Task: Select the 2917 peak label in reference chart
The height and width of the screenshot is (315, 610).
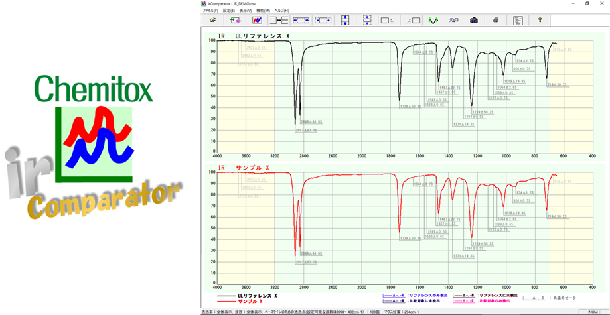Action: (x=306, y=131)
